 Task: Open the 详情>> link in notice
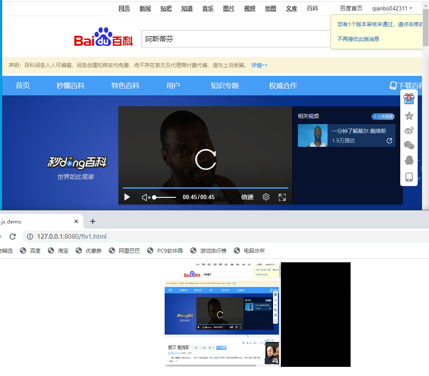point(260,65)
